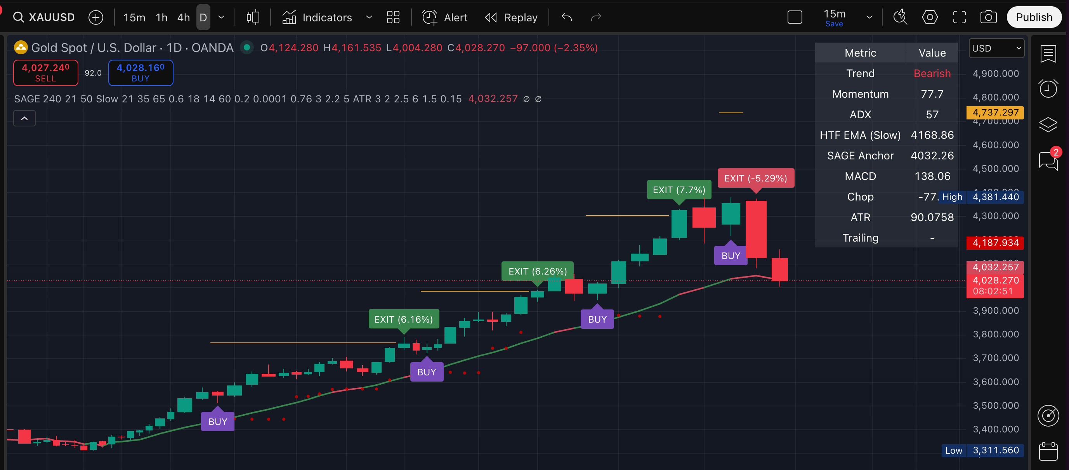Viewport: 1069px width, 470px height.
Task: Open the USD currency dropdown
Action: tap(996, 48)
